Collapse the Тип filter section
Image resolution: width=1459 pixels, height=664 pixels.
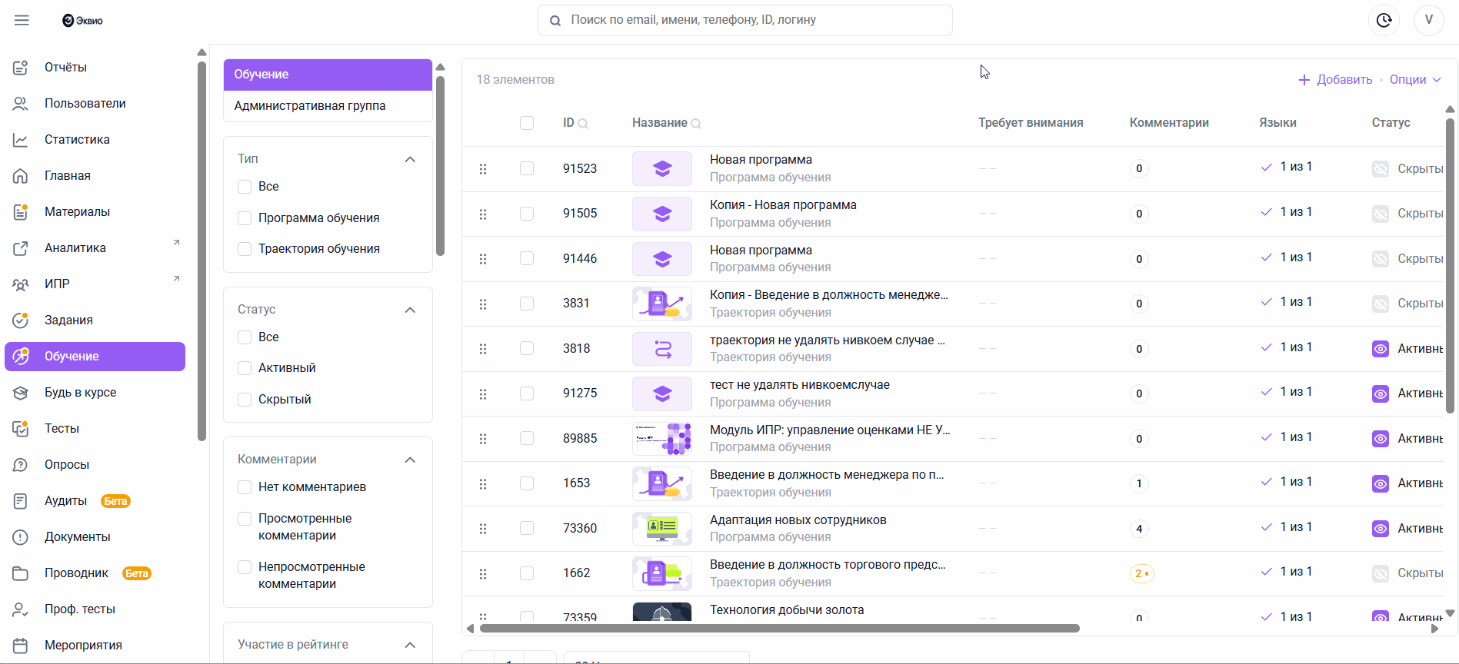pos(410,159)
